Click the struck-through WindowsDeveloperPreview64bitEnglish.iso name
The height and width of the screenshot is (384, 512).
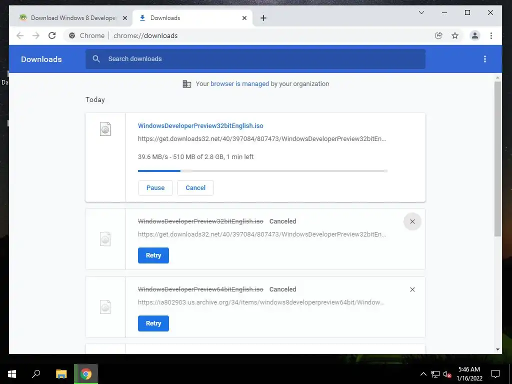pyautogui.click(x=200, y=289)
